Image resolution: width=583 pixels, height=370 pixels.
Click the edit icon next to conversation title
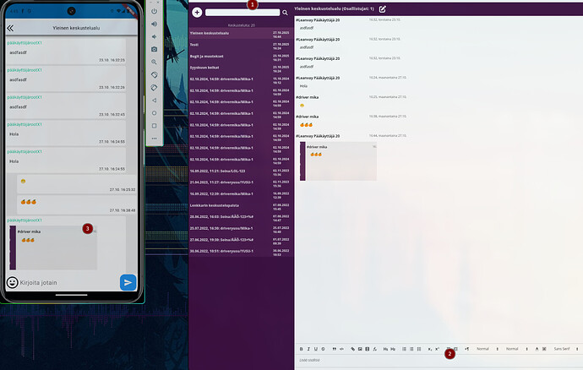(x=382, y=8)
